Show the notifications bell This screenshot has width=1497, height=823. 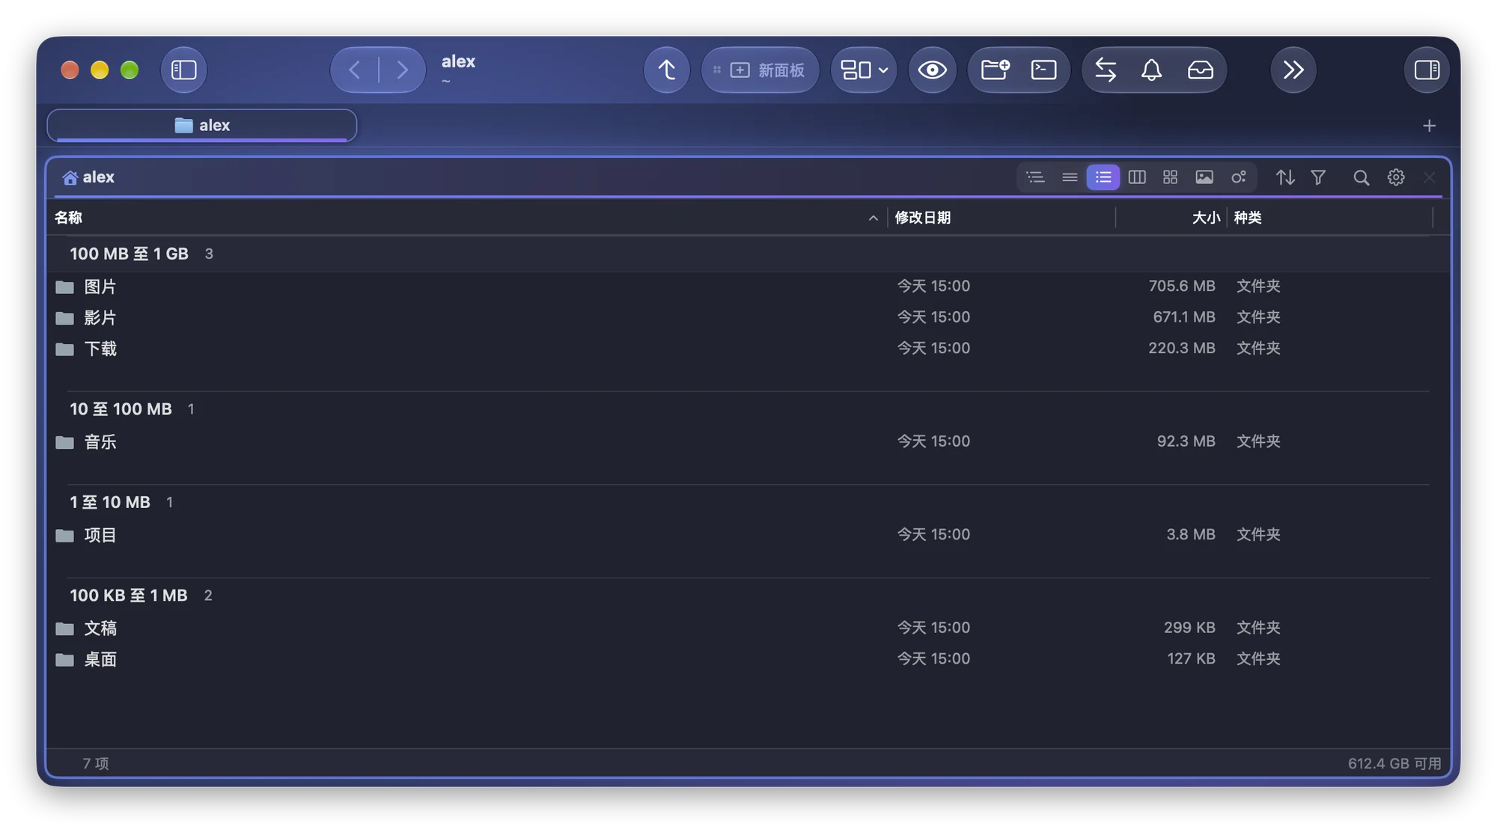coord(1151,70)
